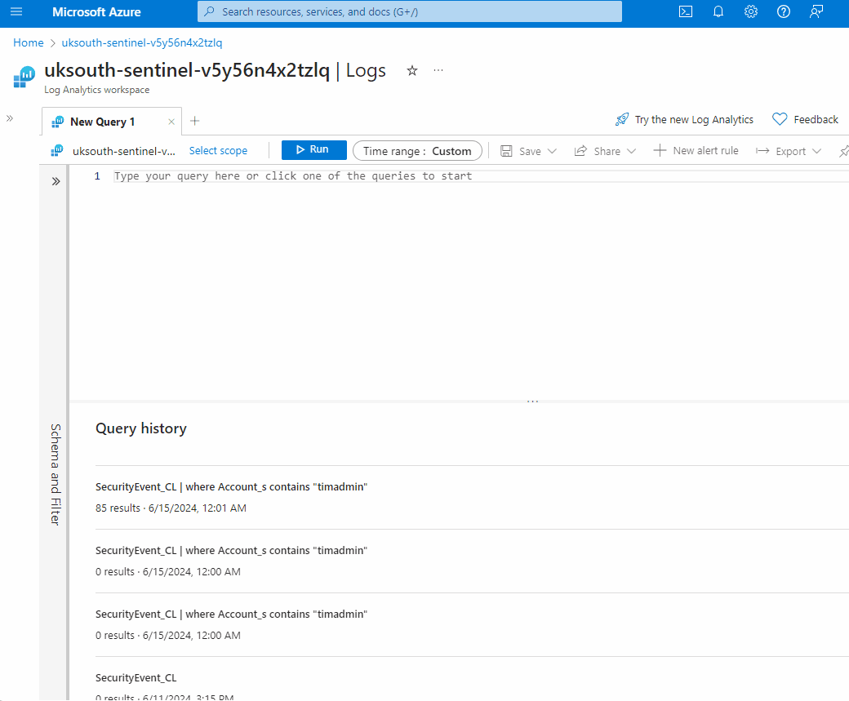Click the rocket icon for new Log Analytics
849x701 pixels.
pos(622,119)
